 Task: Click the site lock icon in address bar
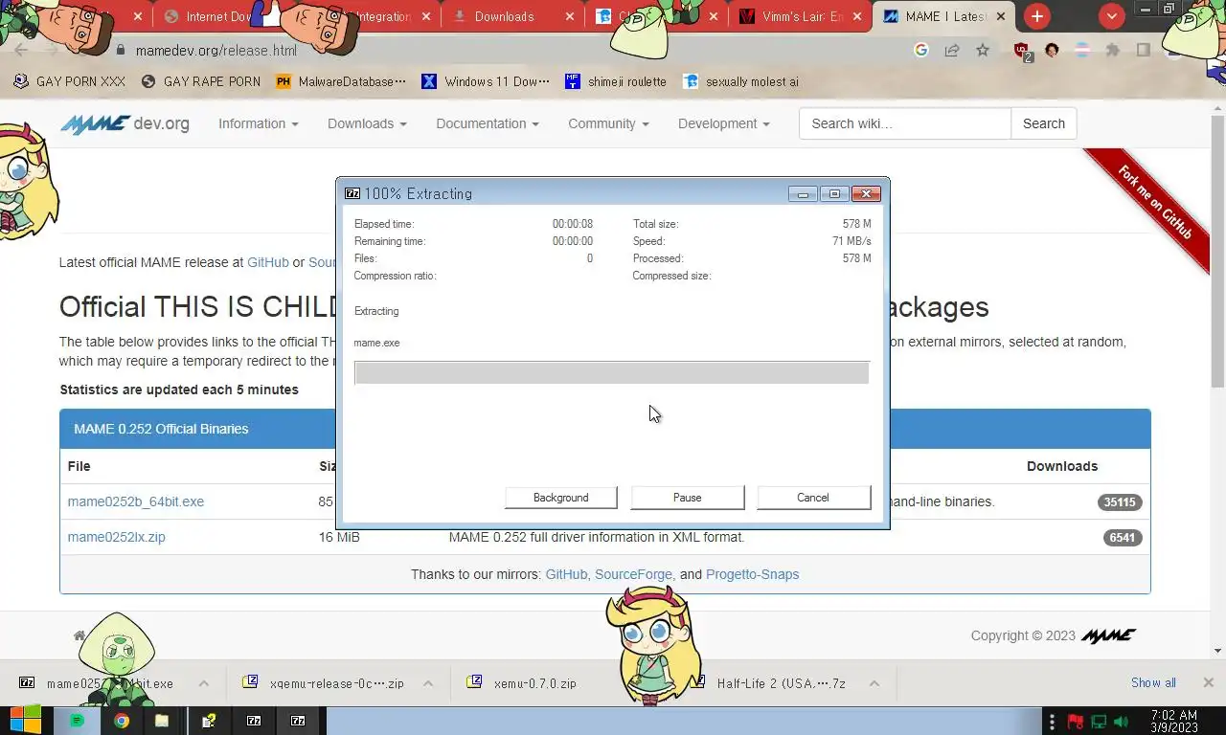pos(121,50)
